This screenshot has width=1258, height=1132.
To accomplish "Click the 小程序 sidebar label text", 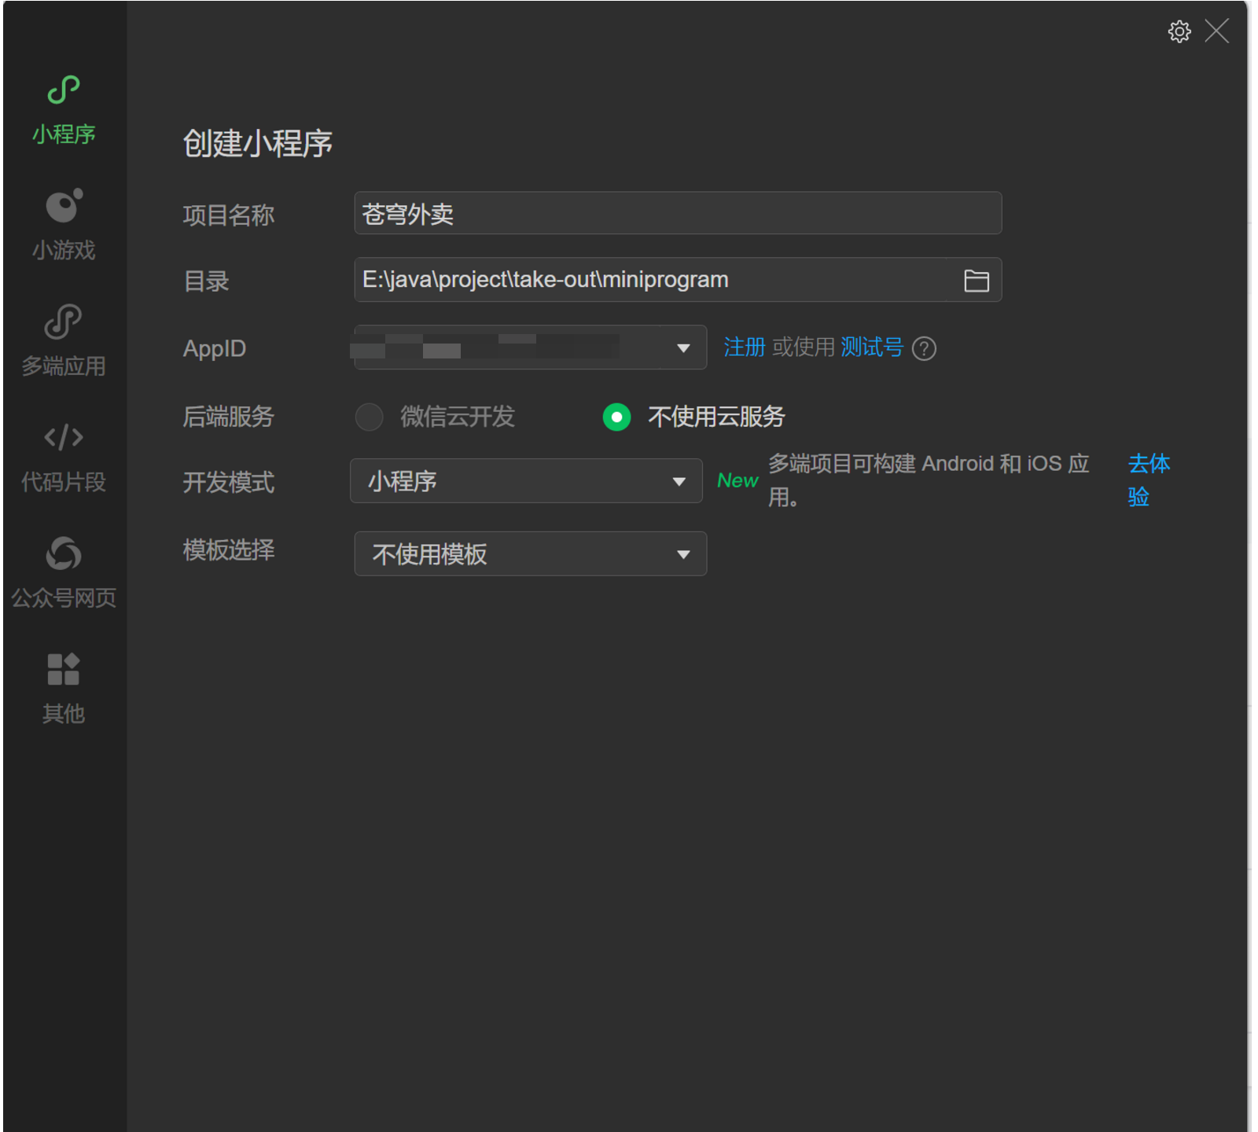I will (64, 134).
